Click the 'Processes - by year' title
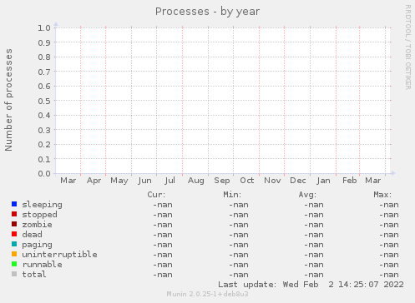The height and width of the screenshot is (303, 415). 207,12
